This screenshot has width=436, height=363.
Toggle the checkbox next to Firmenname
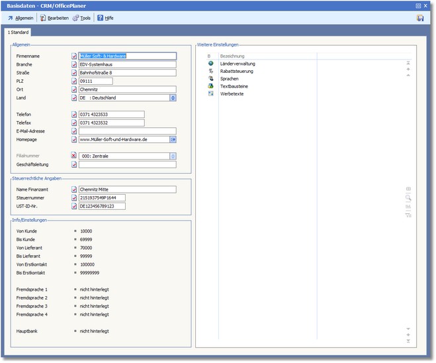[74, 56]
